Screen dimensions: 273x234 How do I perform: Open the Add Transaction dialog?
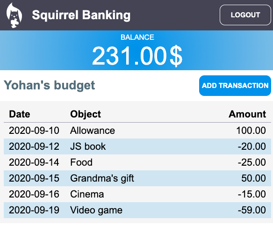click(235, 86)
